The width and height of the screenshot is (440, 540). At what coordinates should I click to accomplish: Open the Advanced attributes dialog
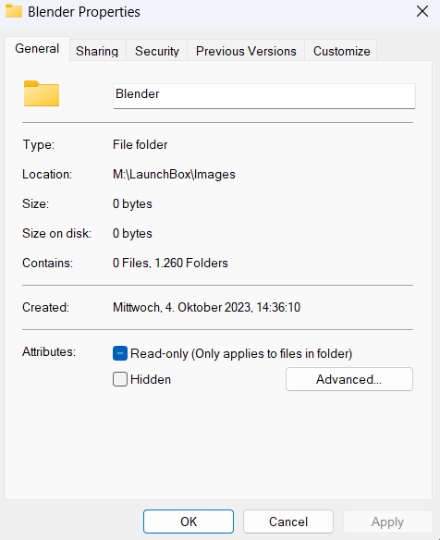tap(349, 379)
